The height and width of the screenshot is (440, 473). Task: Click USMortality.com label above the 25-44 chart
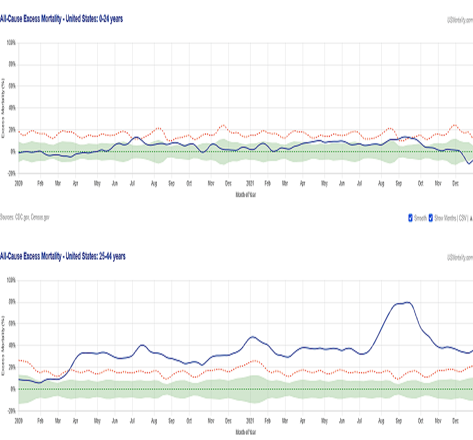459,257
